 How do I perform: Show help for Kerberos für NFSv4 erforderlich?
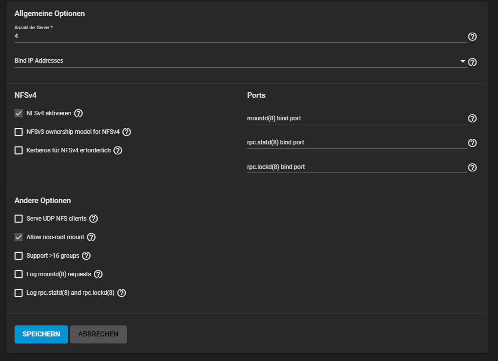click(118, 150)
